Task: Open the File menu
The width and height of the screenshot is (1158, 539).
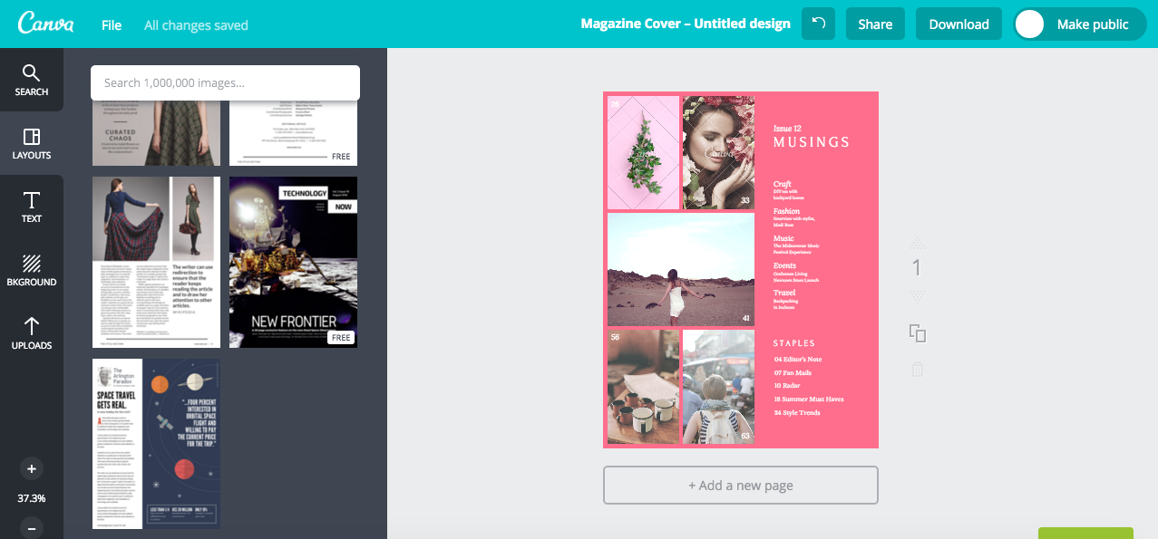Action: [112, 24]
